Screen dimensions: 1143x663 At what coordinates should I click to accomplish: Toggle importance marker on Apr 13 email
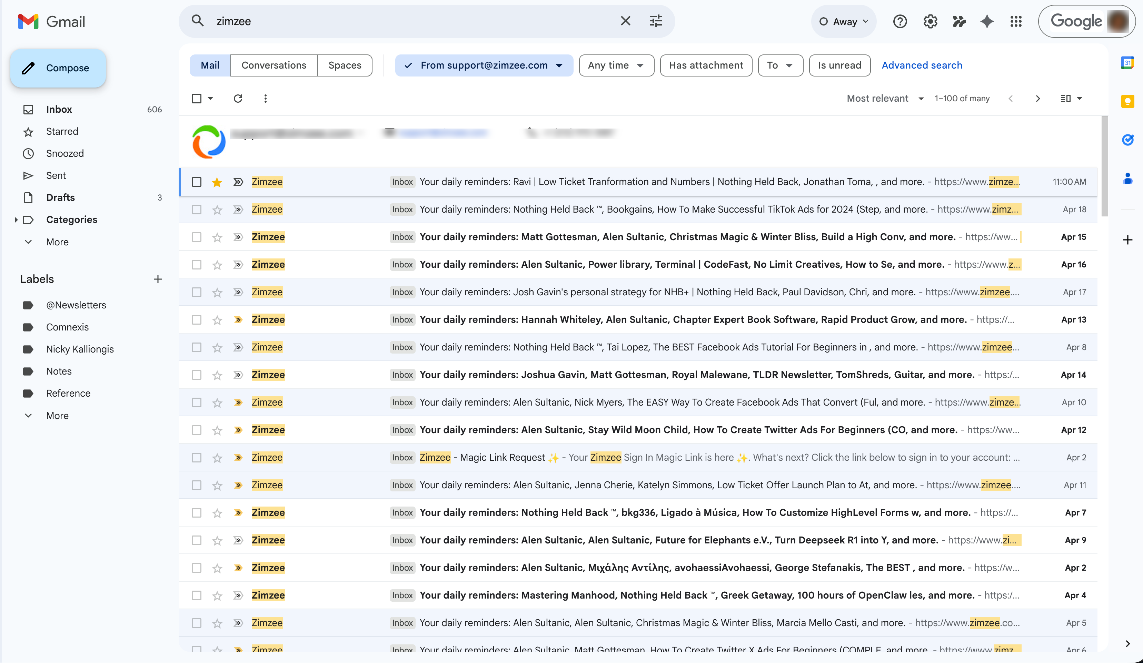tap(238, 320)
